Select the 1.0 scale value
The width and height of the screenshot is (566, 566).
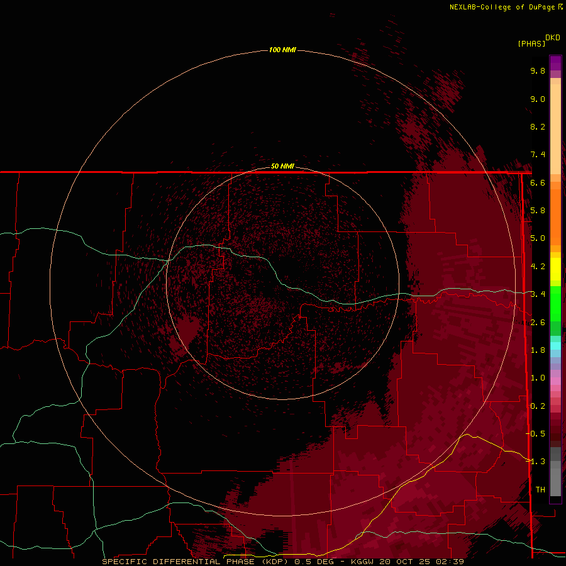(538, 378)
